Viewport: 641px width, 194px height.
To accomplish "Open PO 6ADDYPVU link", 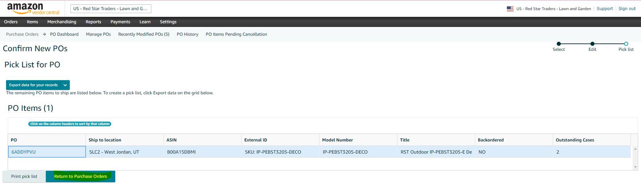I will pos(24,152).
